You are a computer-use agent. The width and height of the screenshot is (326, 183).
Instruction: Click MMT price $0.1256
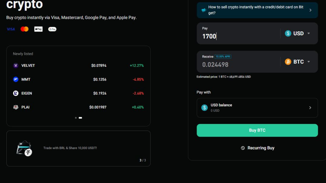tap(100, 79)
